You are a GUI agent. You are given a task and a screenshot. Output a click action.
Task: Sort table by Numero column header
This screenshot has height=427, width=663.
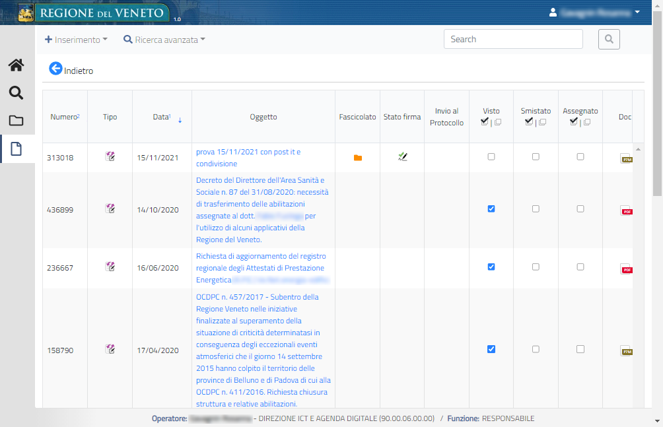[65, 117]
